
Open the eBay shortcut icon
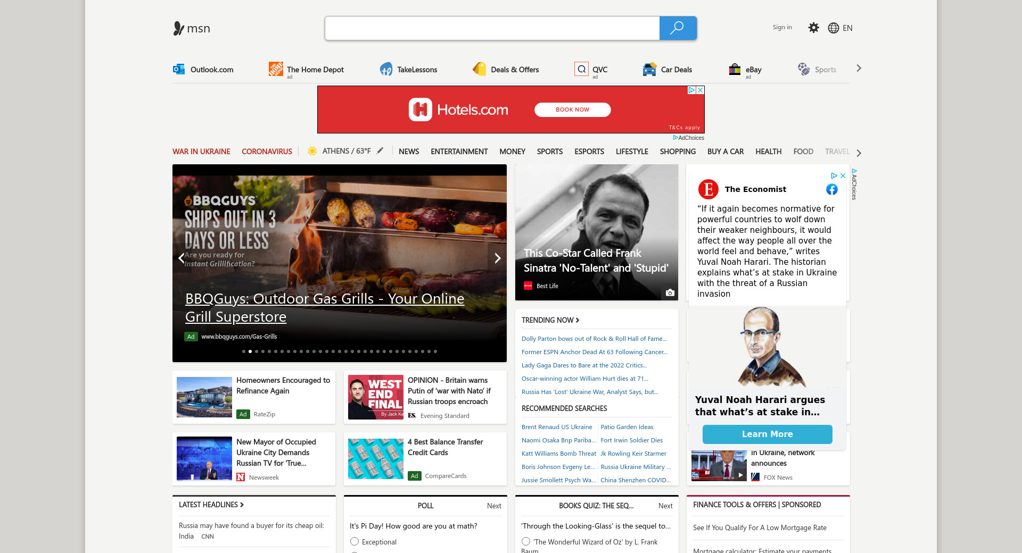tap(735, 69)
